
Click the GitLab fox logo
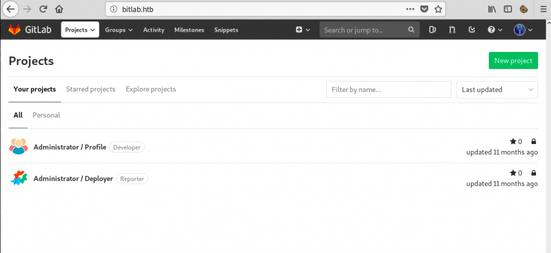click(x=15, y=30)
